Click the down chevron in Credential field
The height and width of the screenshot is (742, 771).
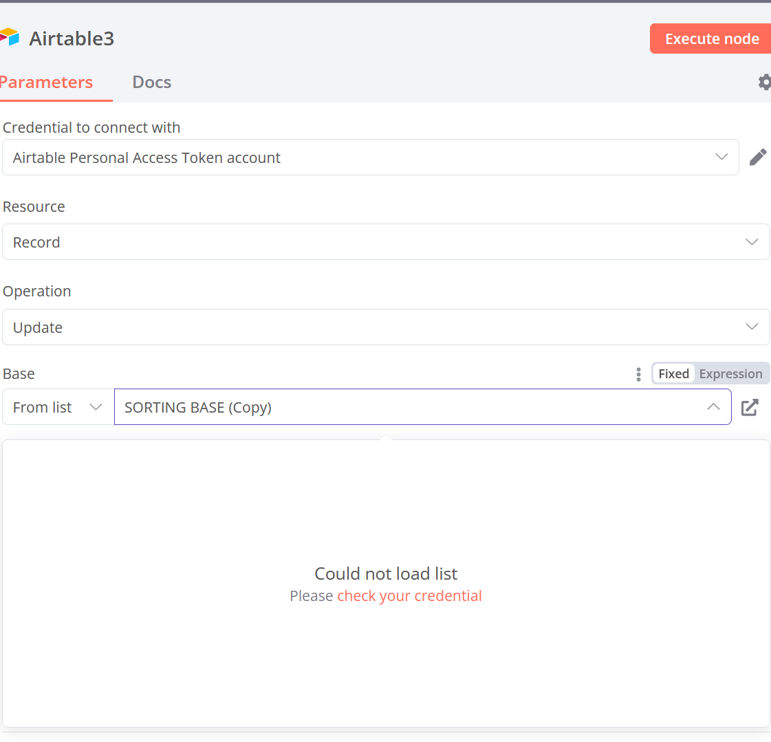pos(721,157)
